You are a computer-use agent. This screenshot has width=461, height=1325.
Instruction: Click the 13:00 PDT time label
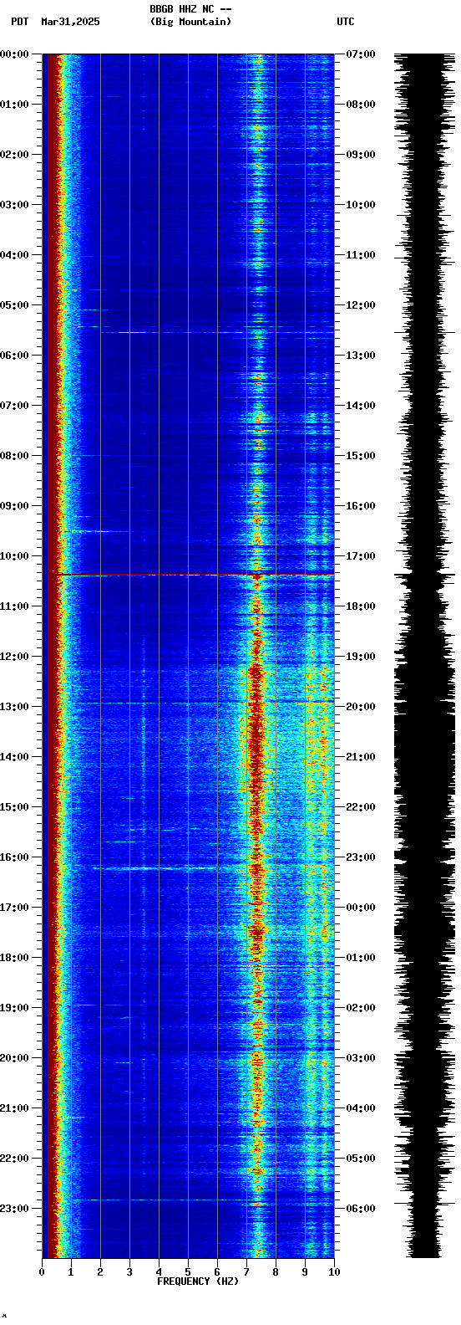point(14,707)
